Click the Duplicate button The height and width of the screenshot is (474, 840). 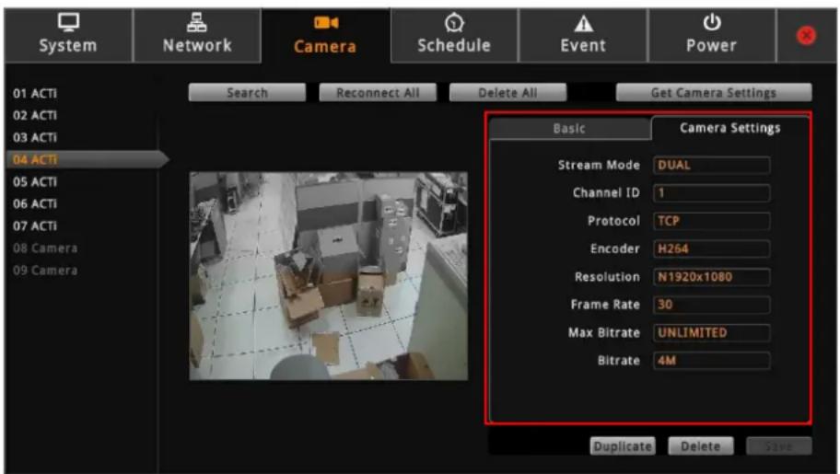pyautogui.click(x=623, y=446)
